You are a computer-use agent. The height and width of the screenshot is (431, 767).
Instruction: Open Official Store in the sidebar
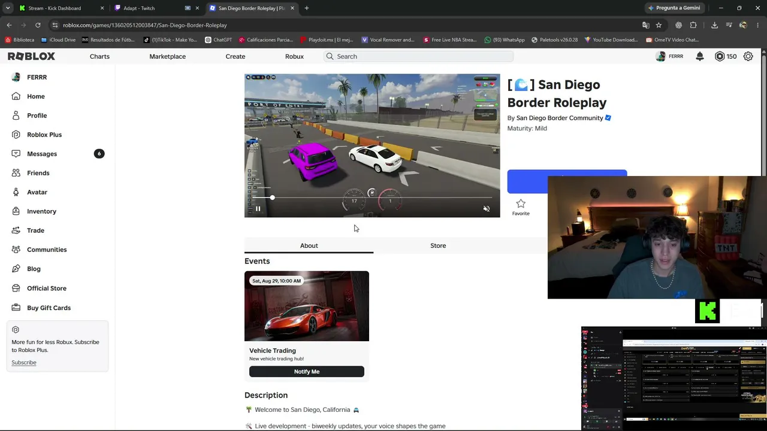coord(47,289)
